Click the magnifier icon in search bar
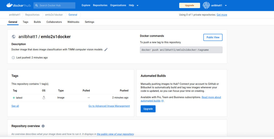This screenshot has width=274, height=139. pyautogui.click(x=37, y=5)
